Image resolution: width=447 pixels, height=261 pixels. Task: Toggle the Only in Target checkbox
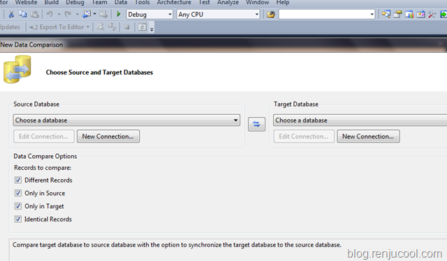pos(18,206)
